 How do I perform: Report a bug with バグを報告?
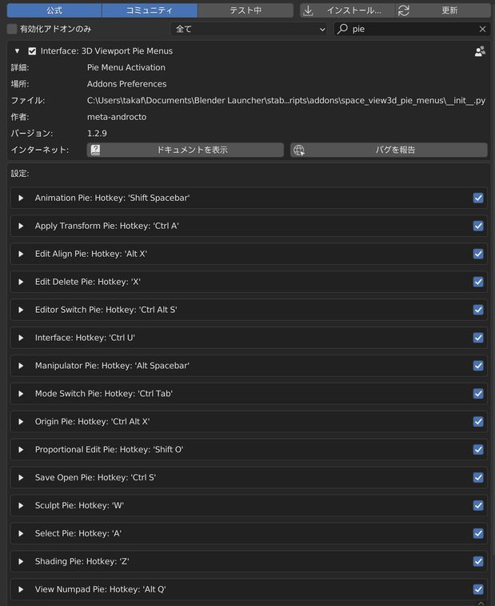click(x=389, y=150)
